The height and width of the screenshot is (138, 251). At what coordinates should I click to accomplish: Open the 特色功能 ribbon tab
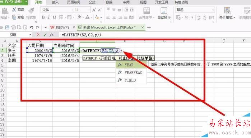click(x=181, y=2)
